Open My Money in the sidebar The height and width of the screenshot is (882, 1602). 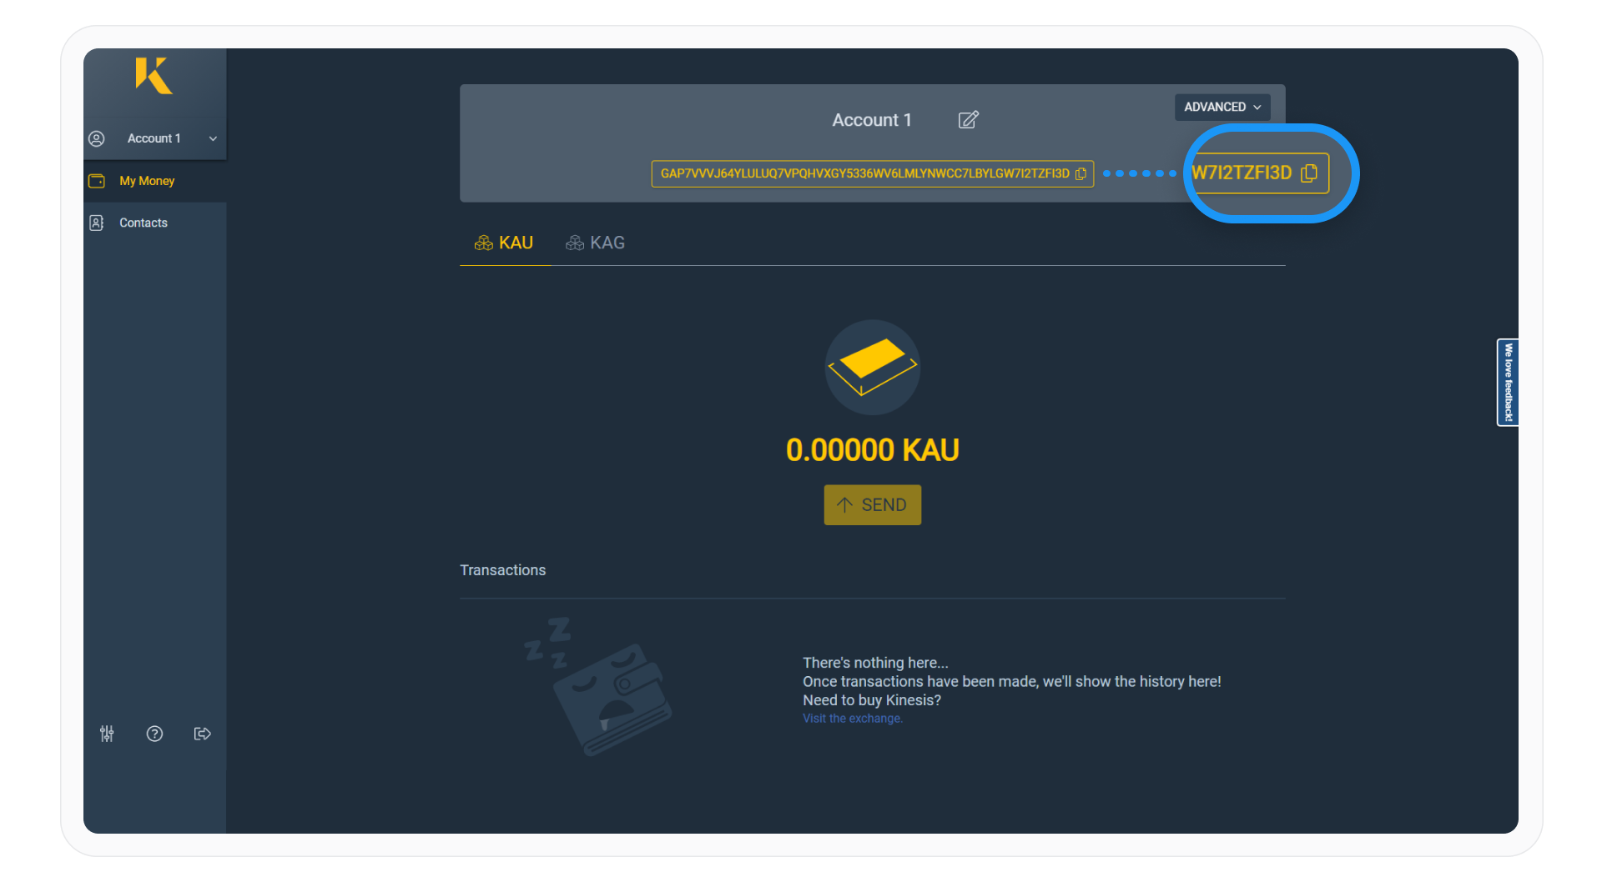[147, 181]
